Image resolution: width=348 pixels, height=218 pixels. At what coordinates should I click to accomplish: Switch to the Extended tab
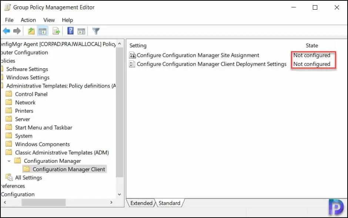(141, 203)
